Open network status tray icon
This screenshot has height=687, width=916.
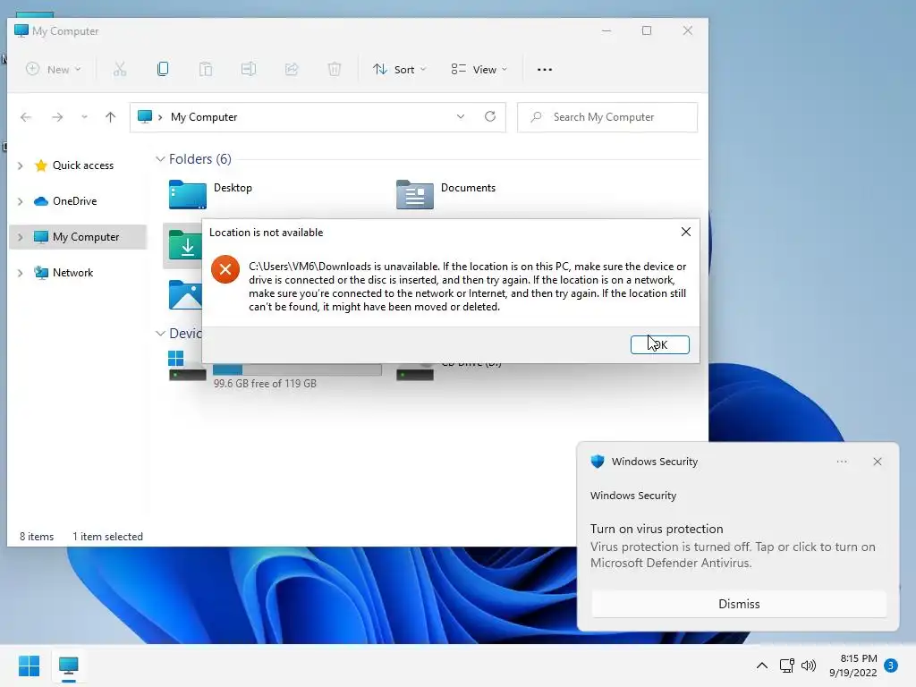coord(787,666)
